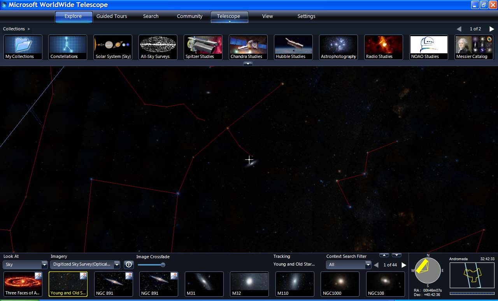Show previous page of context results

[x=376, y=265]
